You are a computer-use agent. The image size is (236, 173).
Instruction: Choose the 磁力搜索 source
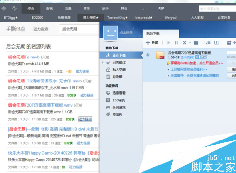pyautogui.click(x=91, y=18)
